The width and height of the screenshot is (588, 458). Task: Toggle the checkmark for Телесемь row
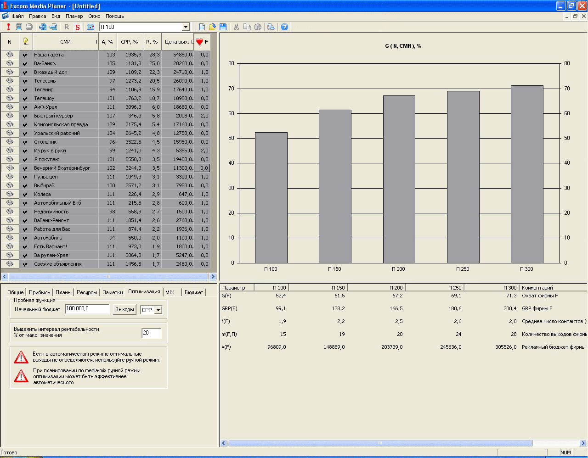[25, 81]
